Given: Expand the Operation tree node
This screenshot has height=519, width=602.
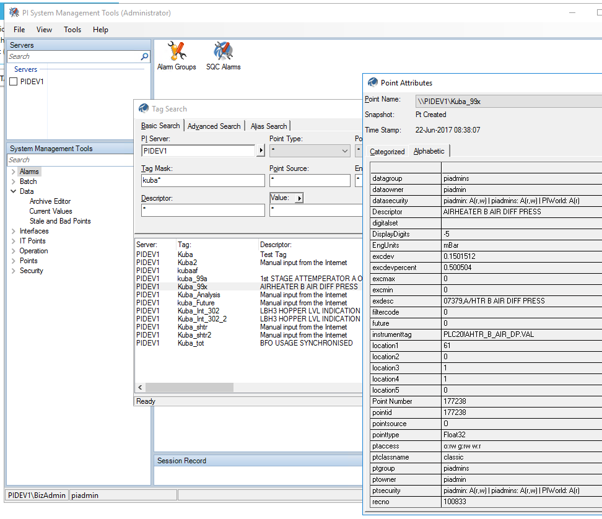Looking at the screenshot, I should [x=14, y=251].
